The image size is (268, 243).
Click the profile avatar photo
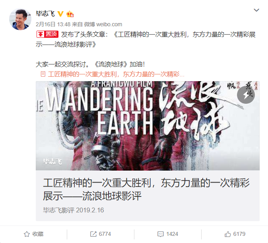point(20,19)
